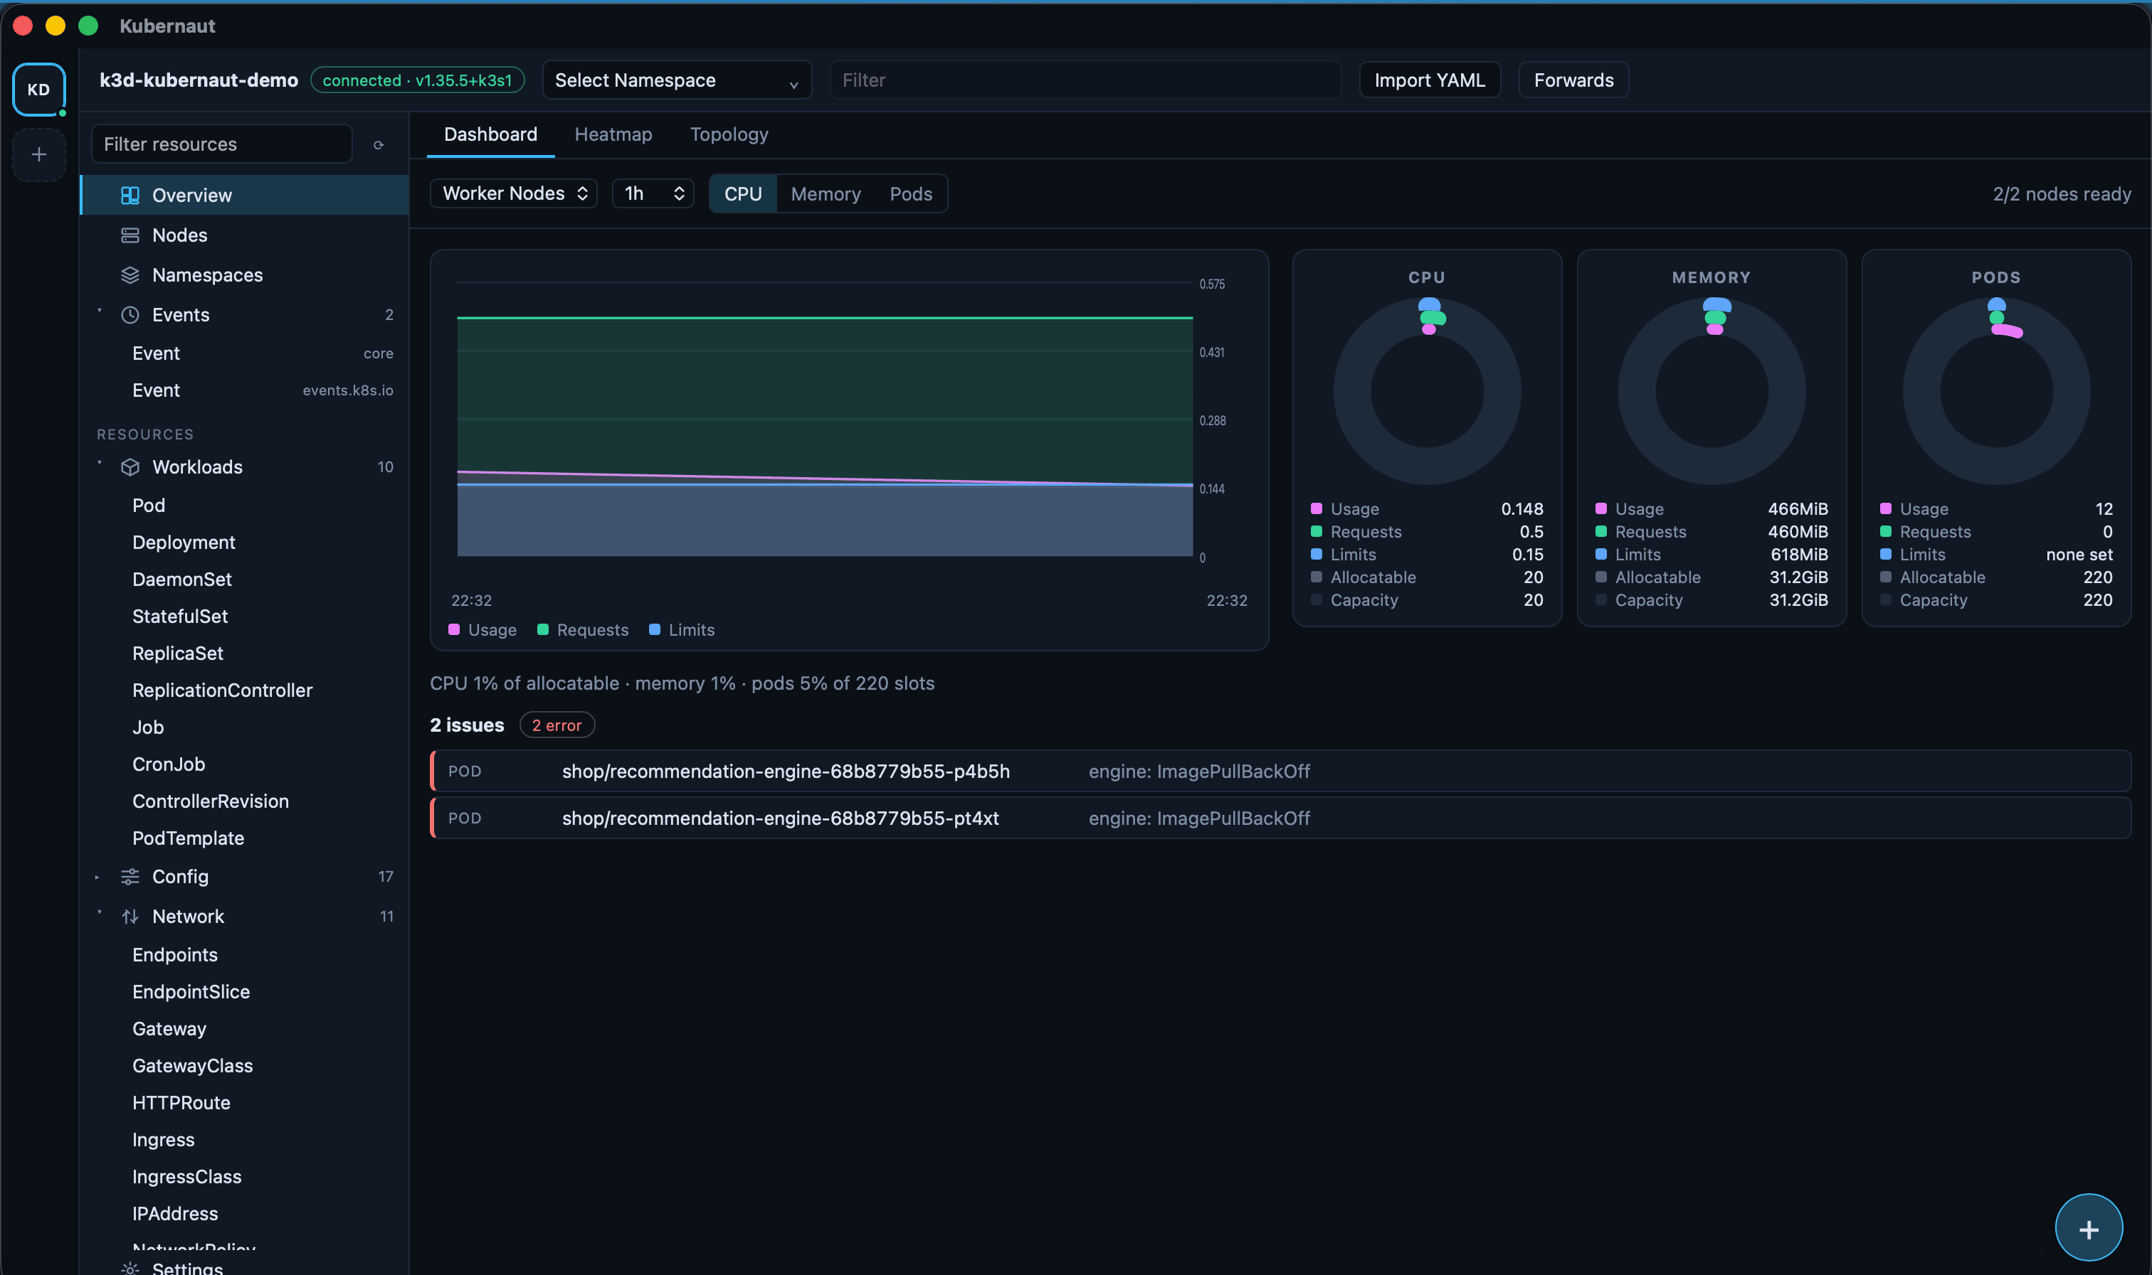
Task: Click the Events clock icon
Action: coord(130,314)
